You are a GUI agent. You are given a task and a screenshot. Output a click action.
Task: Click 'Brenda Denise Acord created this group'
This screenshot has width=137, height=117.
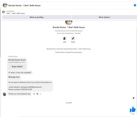[x=69, y=31]
